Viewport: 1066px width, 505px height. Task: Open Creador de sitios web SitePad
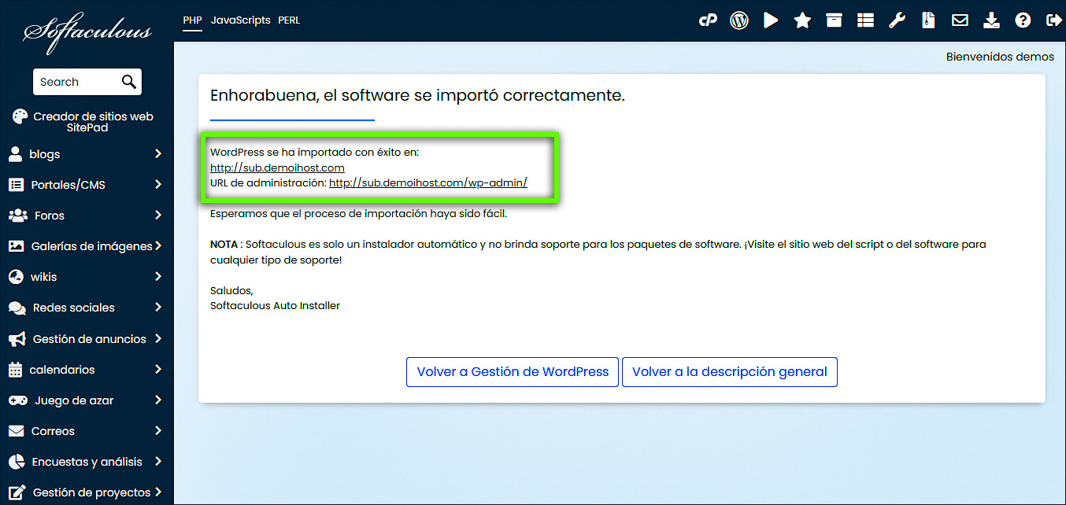pyautogui.click(x=86, y=121)
